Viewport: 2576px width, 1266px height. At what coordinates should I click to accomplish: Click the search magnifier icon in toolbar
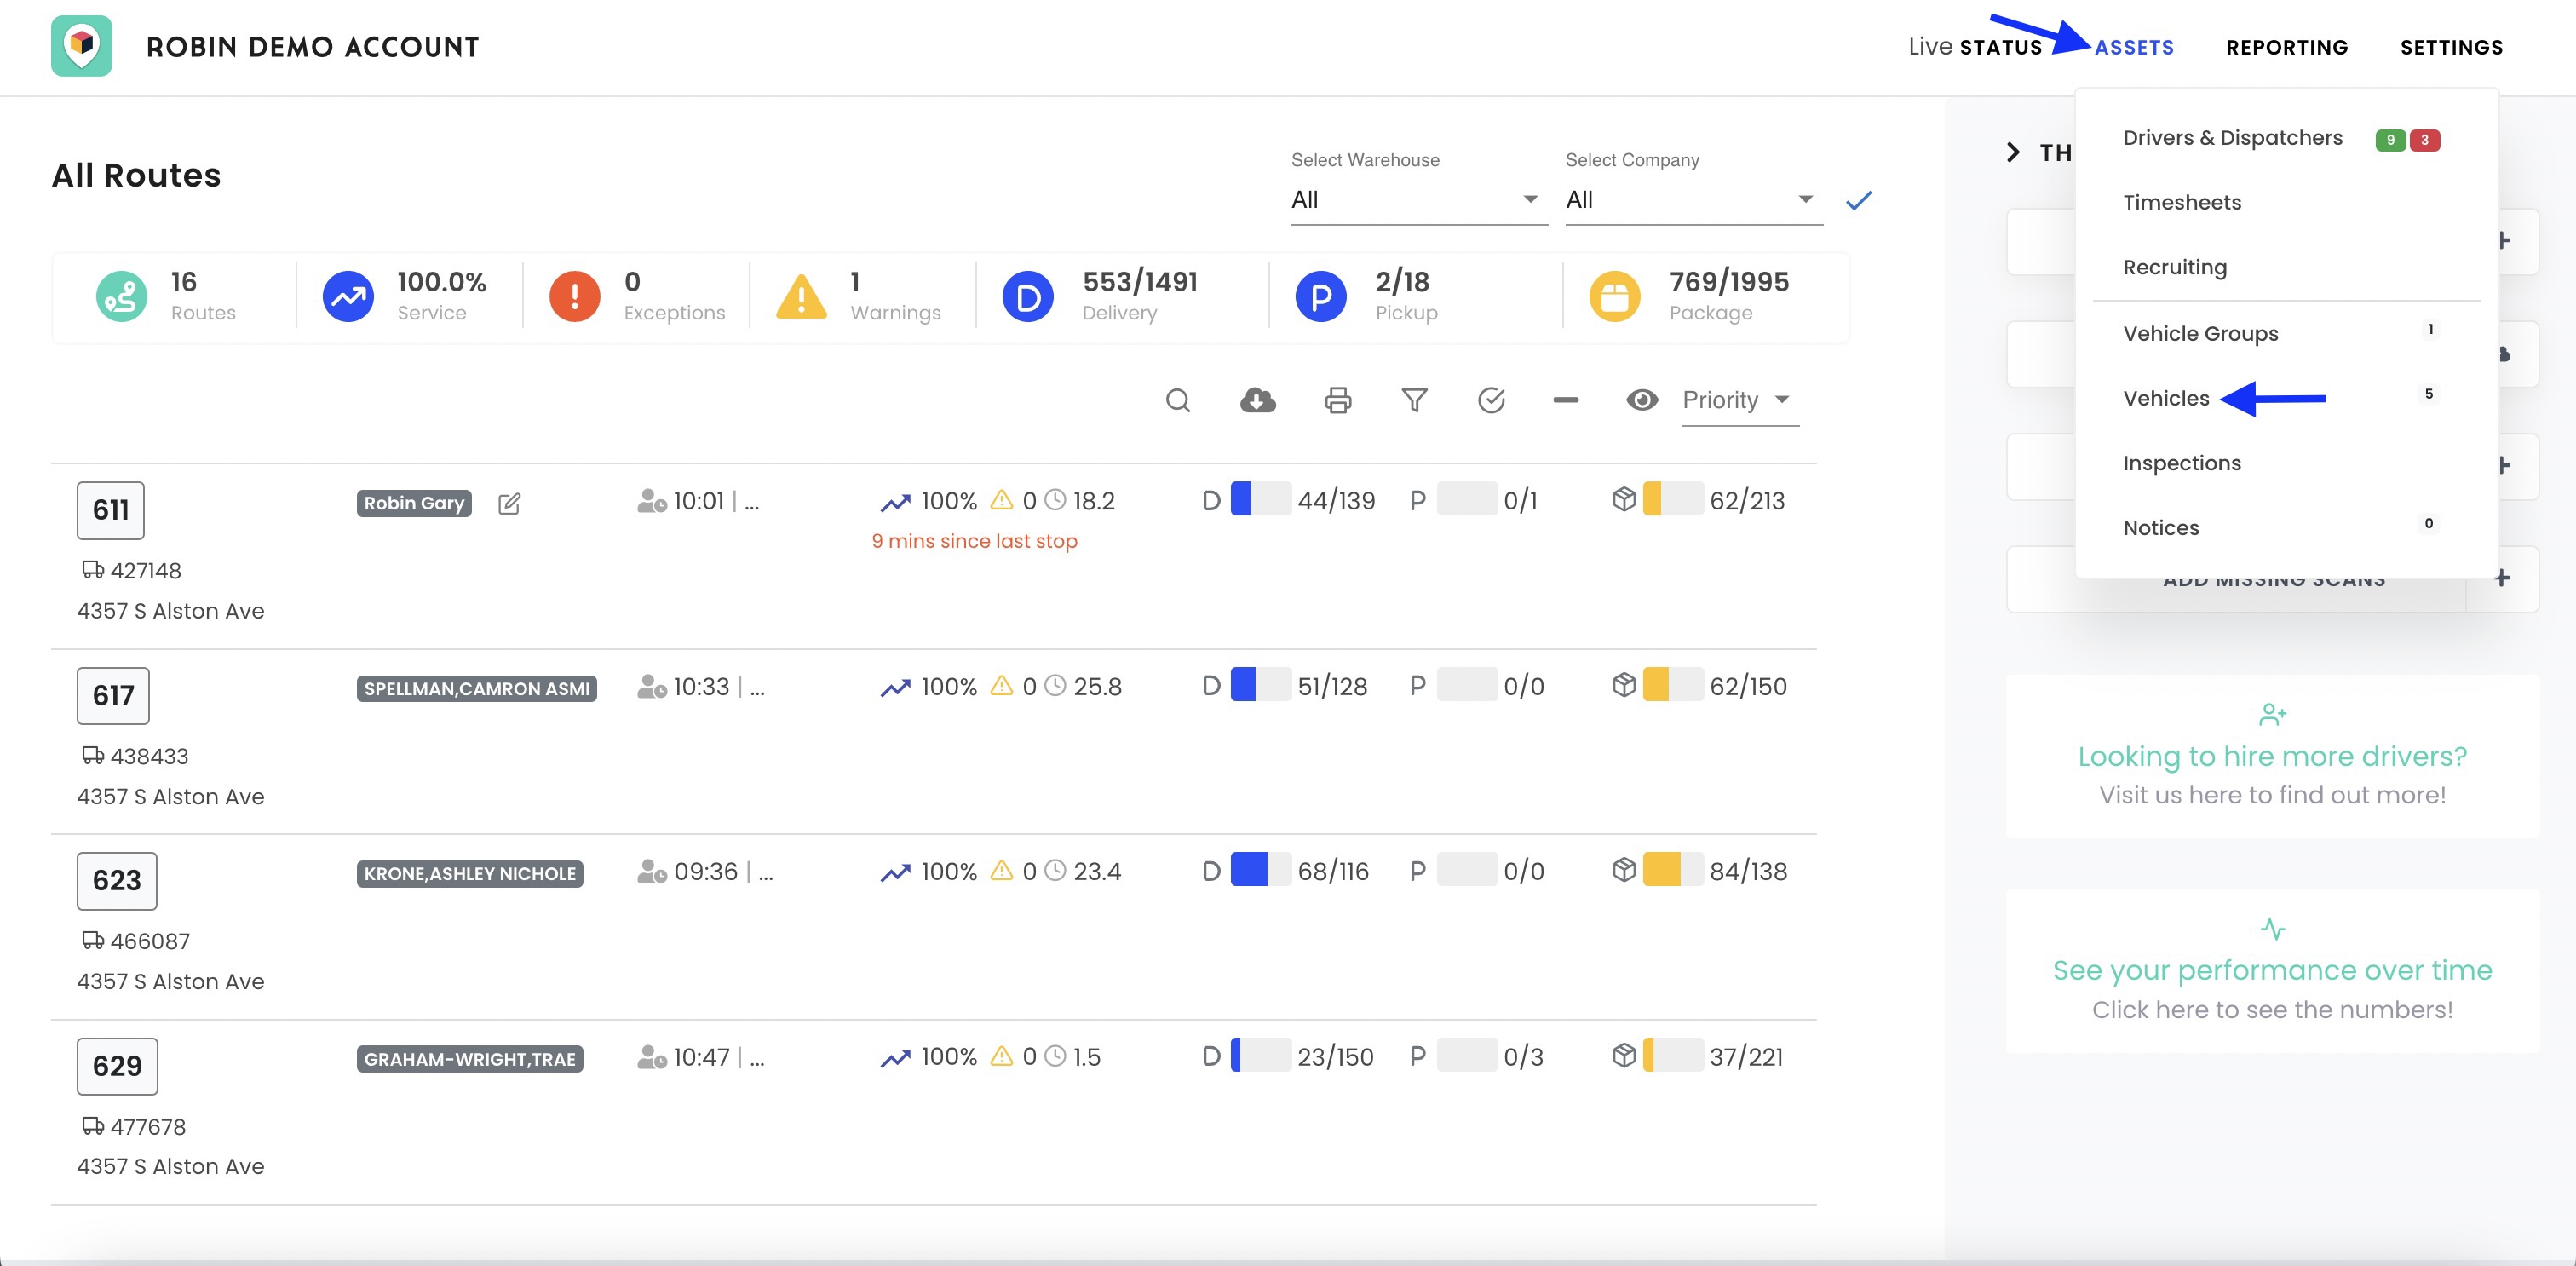point(1178,401)
